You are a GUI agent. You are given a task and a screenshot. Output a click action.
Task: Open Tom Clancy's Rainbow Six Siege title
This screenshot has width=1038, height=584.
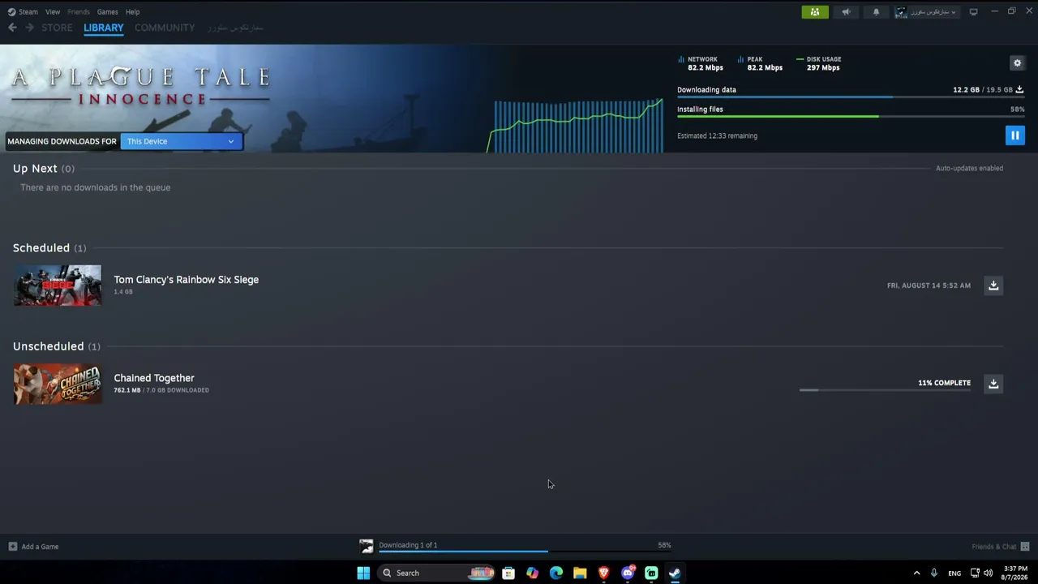click(187, 280)
